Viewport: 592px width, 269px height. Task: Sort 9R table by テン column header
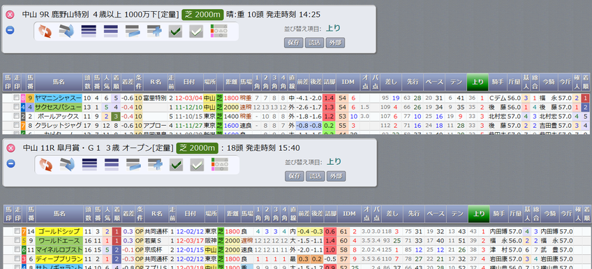456,82
